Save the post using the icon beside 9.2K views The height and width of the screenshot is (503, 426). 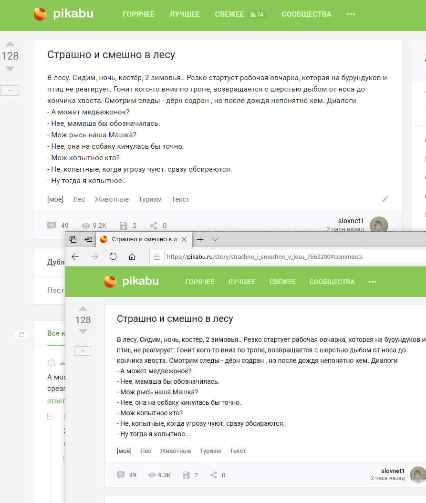[x=124, y=226]
